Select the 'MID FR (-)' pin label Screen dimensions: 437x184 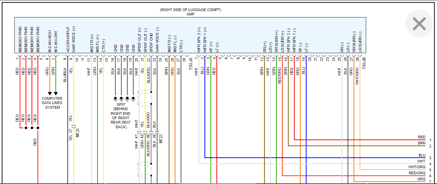click(169, 43)
